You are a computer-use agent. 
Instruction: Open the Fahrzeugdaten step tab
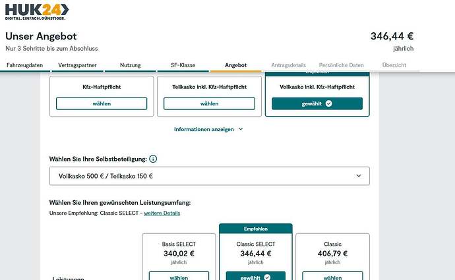(24, 65)
